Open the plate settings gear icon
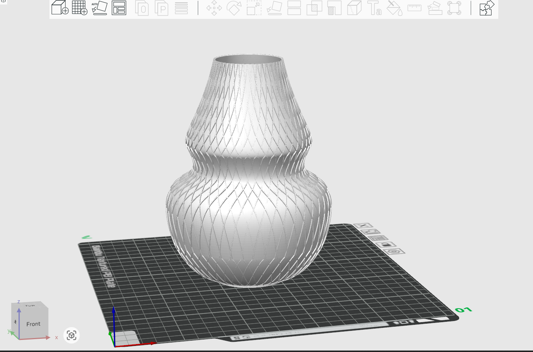Image resolution: width=533 pixels, height=352 pixels. click(x=394, y=252)
